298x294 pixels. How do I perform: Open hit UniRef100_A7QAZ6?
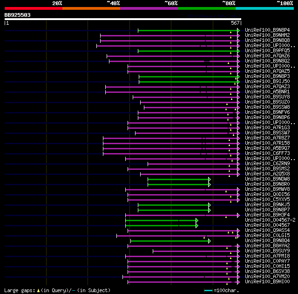coord(267,56)
